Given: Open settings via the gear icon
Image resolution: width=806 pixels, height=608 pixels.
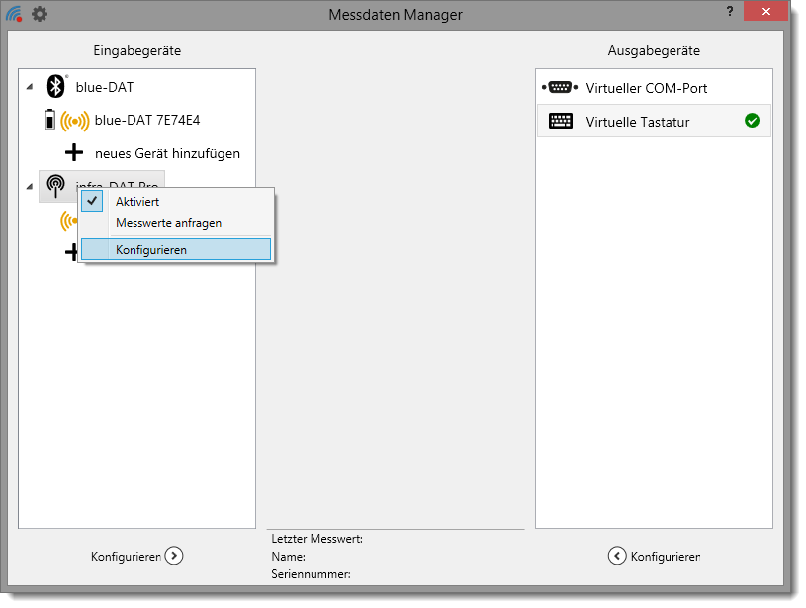Looking at the screenshot, I should click(x=40, y=15).
